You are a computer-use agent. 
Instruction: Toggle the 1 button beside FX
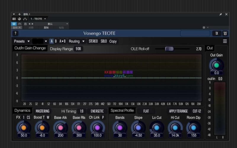[24, 117]
